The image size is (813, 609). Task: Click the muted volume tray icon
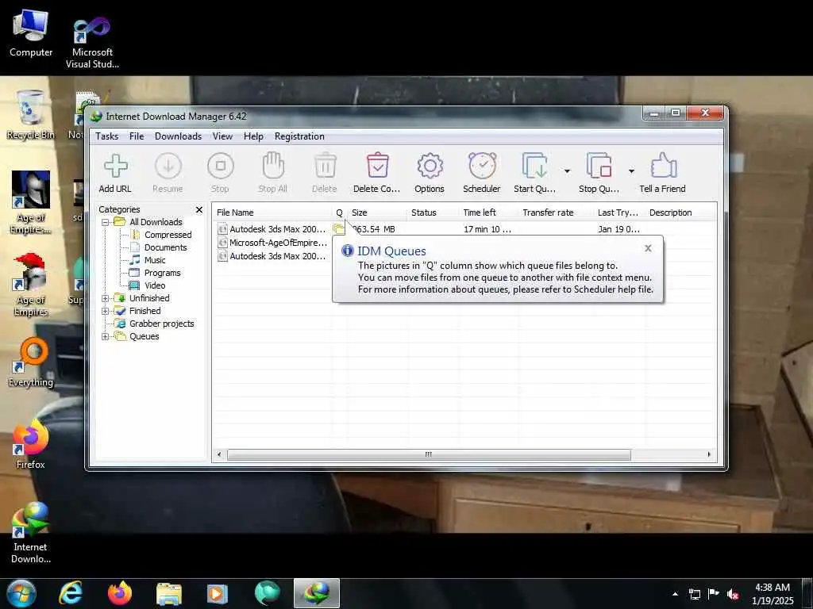click(733, 594)
